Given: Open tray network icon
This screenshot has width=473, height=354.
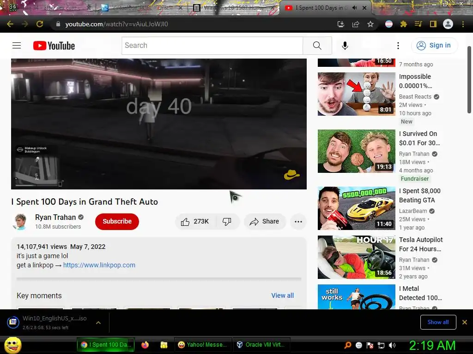Looking at the screenshot, I should click(381, 345).
